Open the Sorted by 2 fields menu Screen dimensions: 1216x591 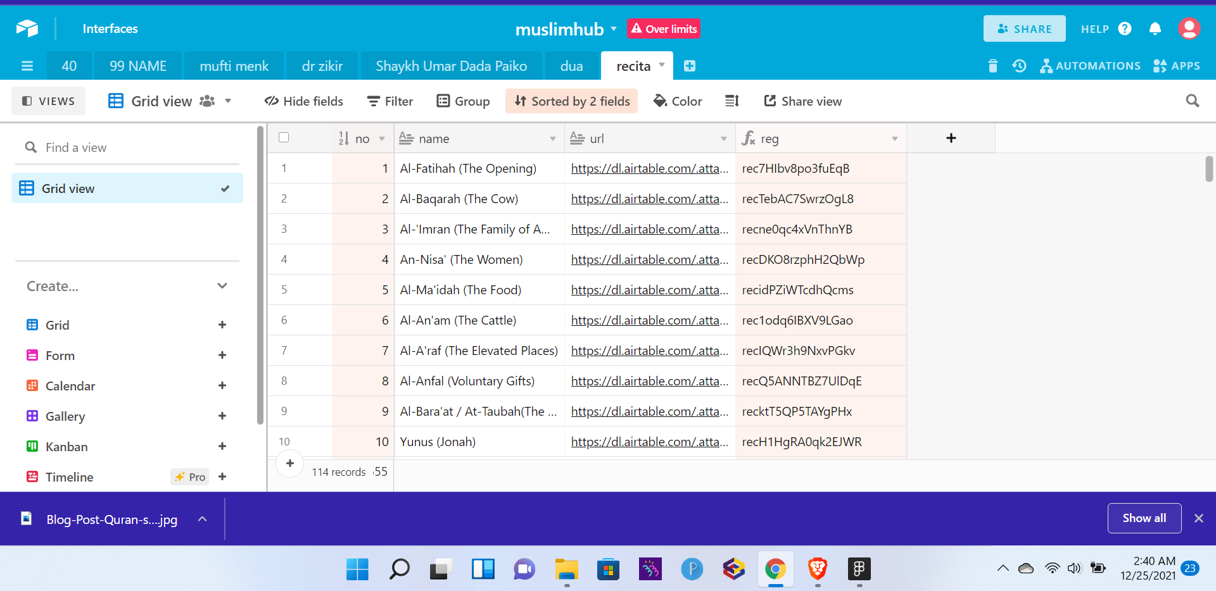click(572, 101)
